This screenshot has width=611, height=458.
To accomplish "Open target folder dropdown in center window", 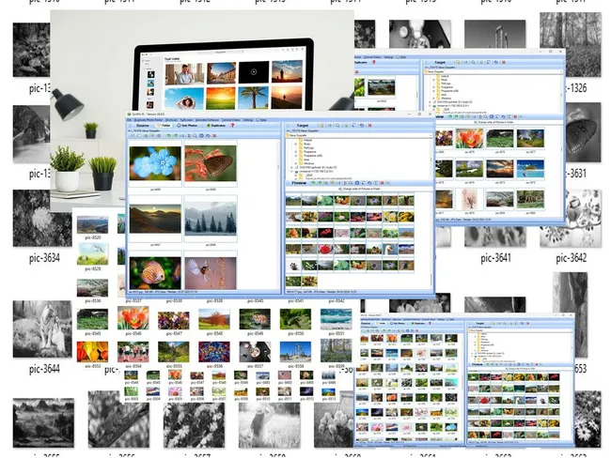I will click(x=431, y=135).
